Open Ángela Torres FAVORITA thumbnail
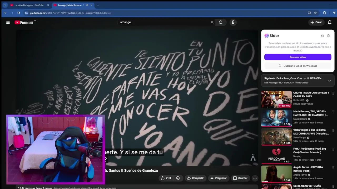337x189 pixels. (276, 174)
